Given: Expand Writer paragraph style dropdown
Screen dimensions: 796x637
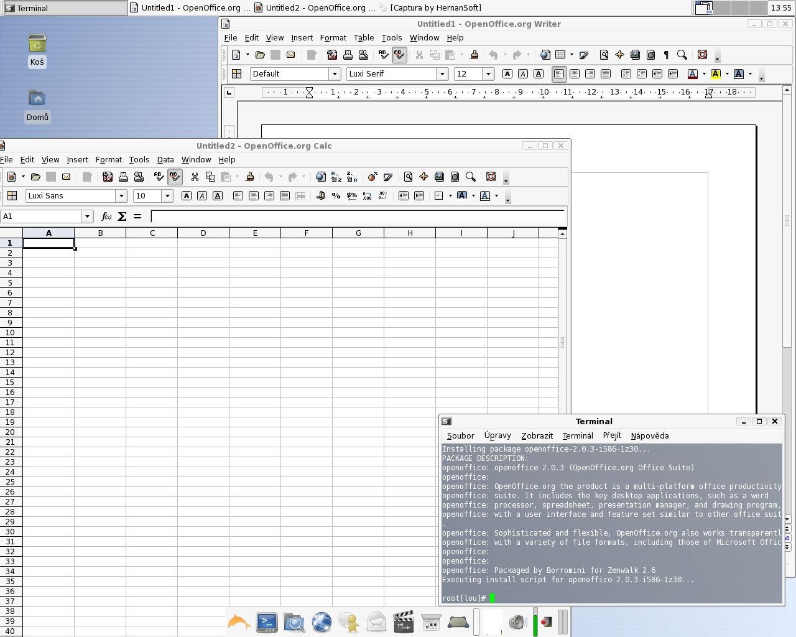Looking at the screenshot, I should click(335, 73).
